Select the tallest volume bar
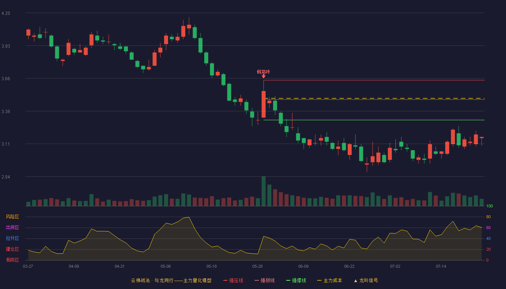The image size is (506, 289). [x=263, y=191]
